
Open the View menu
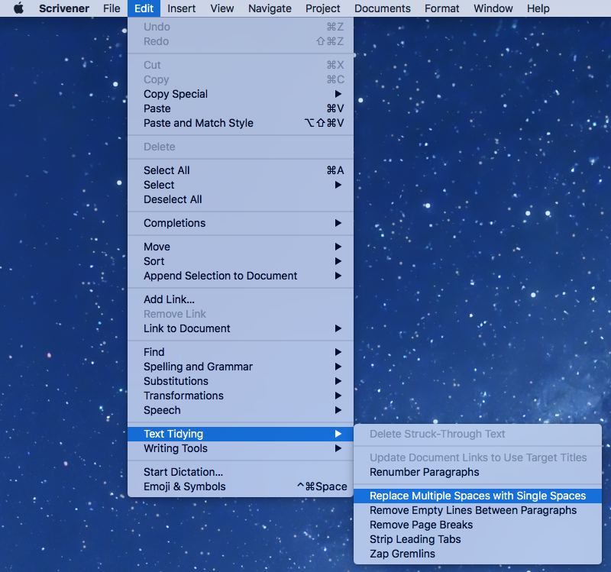click(x=222, y=8)
